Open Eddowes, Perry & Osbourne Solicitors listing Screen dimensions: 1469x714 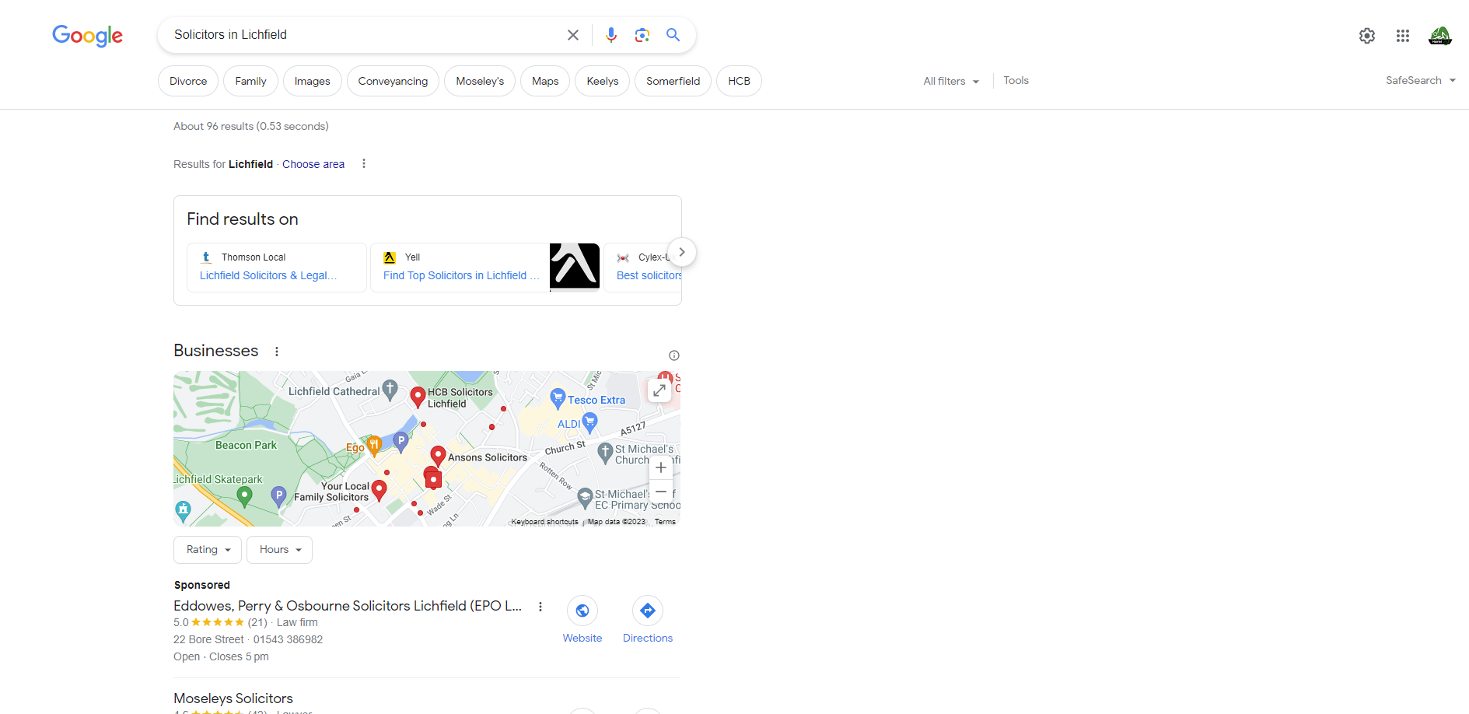348,606
